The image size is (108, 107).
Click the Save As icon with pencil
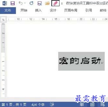(40, 4)
